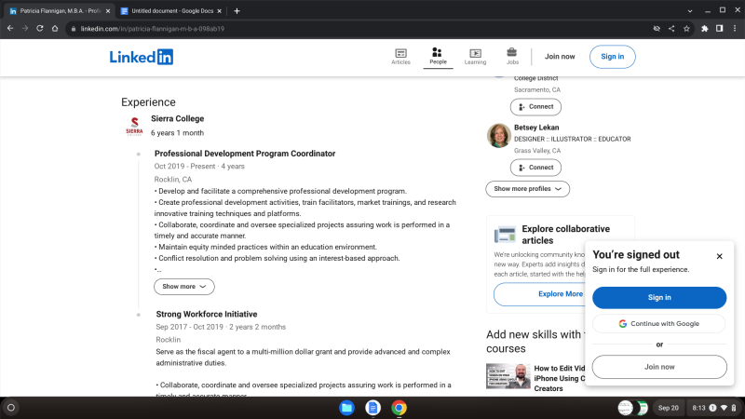Click collaborative articles icon

tap(505, 235)
